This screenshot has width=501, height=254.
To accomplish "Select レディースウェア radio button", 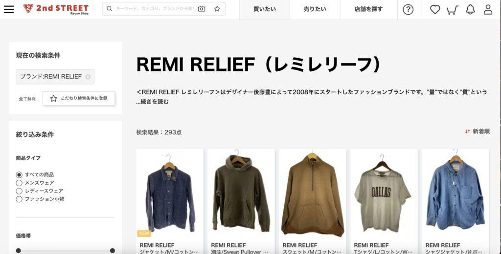I will [x=19, y=191].
